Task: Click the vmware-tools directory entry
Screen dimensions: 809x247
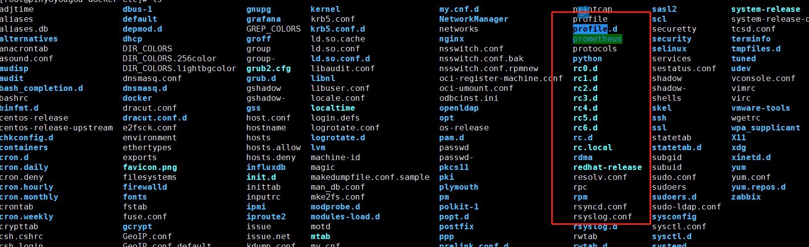Action: pos(761,108)
